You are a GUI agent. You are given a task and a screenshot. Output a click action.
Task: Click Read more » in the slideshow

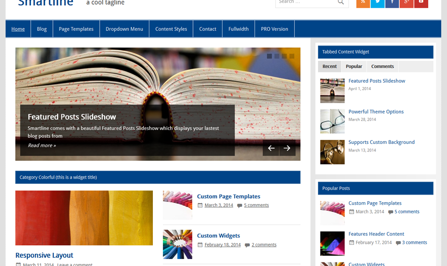tap(42, 145)
